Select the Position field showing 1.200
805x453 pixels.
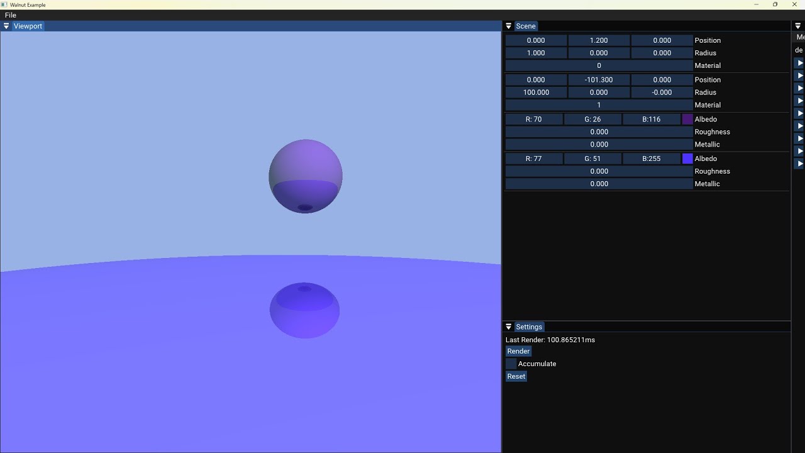(x=599, y=40)
